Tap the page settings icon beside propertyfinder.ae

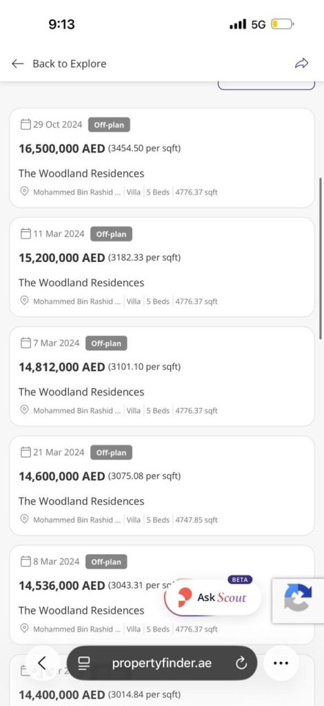(x=83, y=663)
